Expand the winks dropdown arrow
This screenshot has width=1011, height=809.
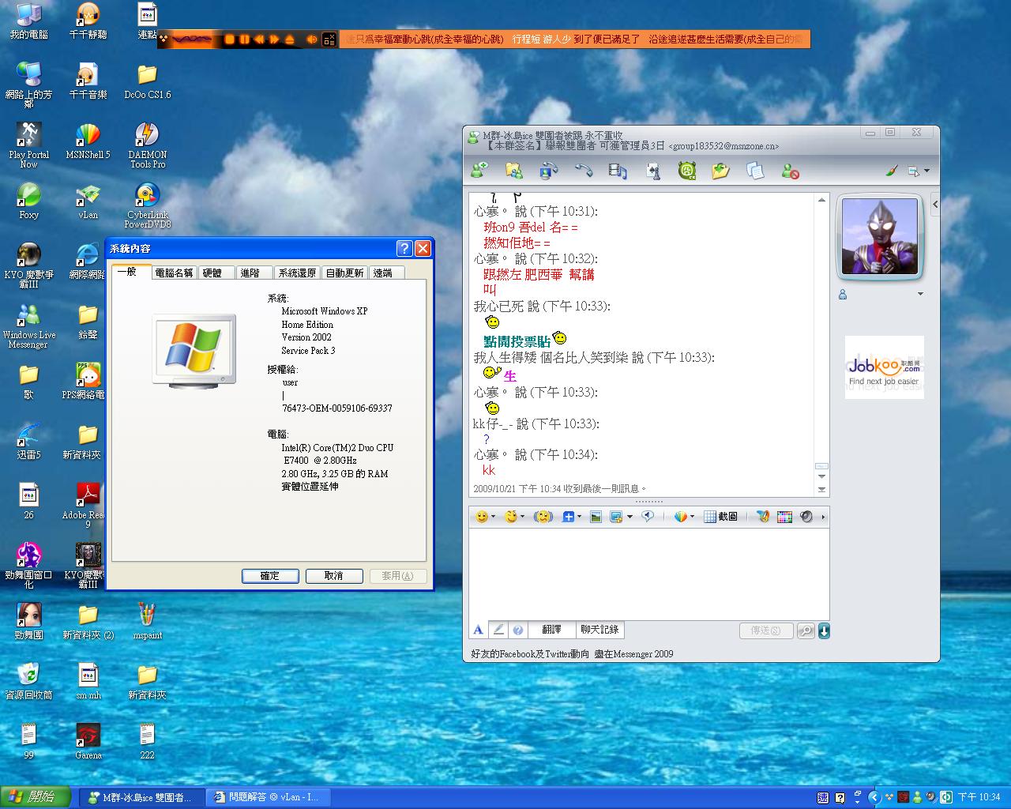pyautogui.click(x=524, y=517)
